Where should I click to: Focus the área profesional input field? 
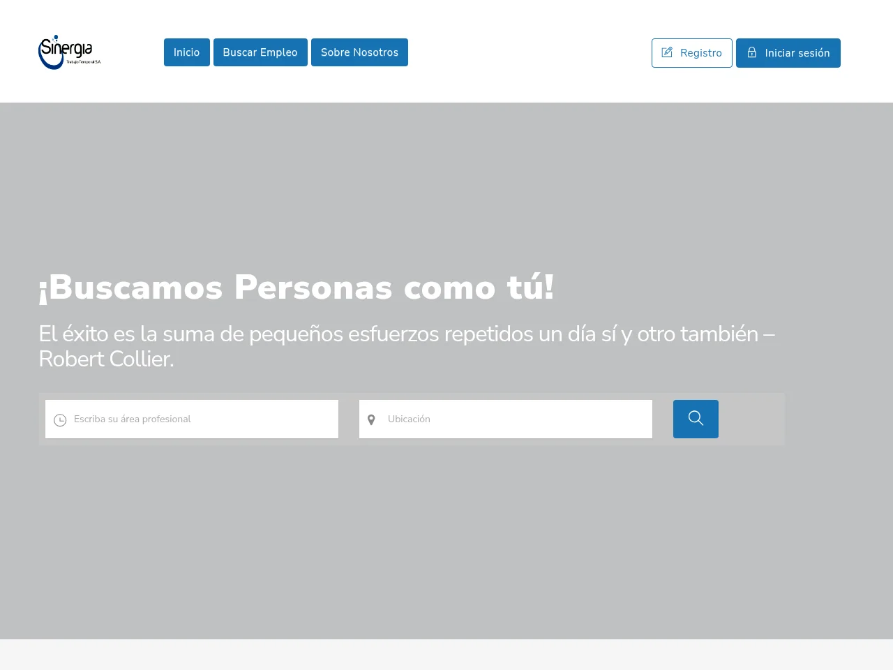[192, 419]
